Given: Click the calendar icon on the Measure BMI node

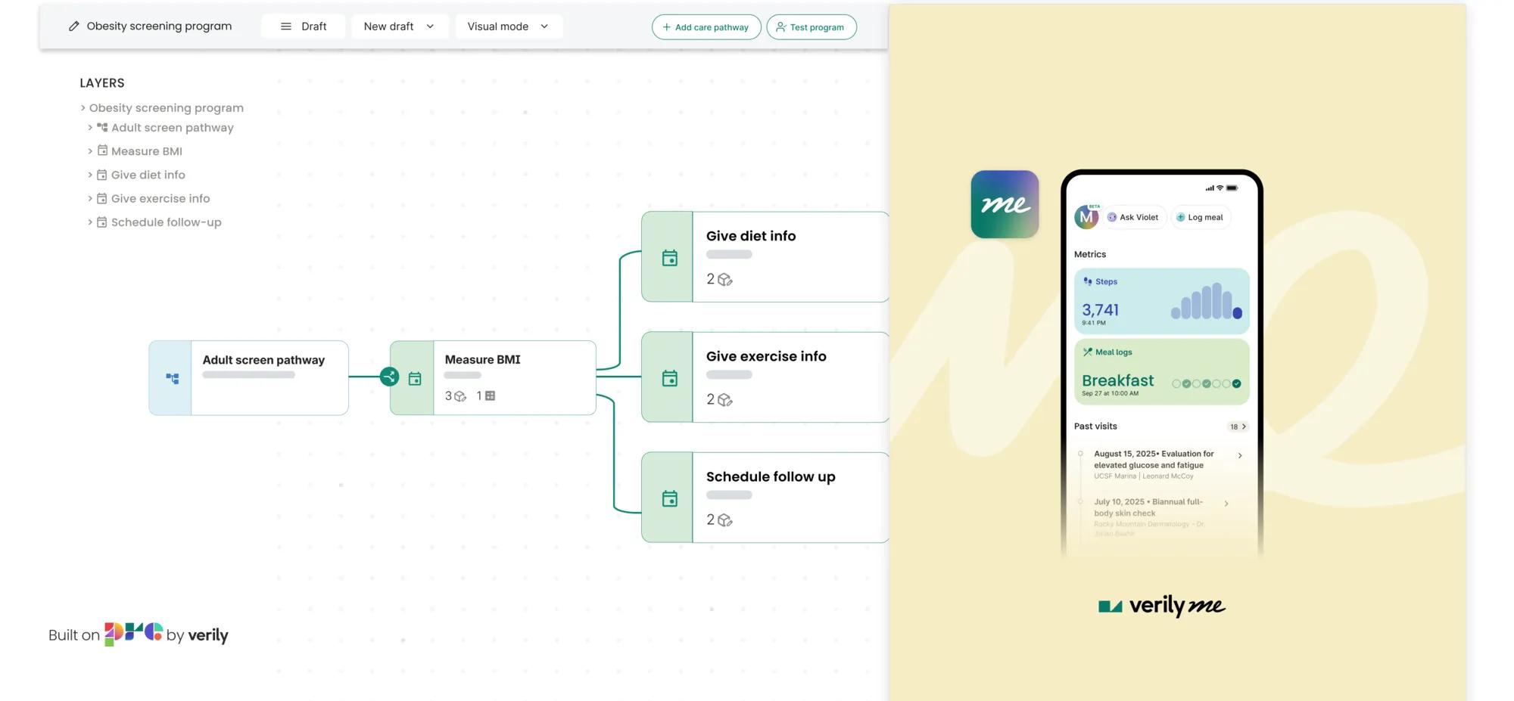Looking at the screenshot, I should pos(415,378).
